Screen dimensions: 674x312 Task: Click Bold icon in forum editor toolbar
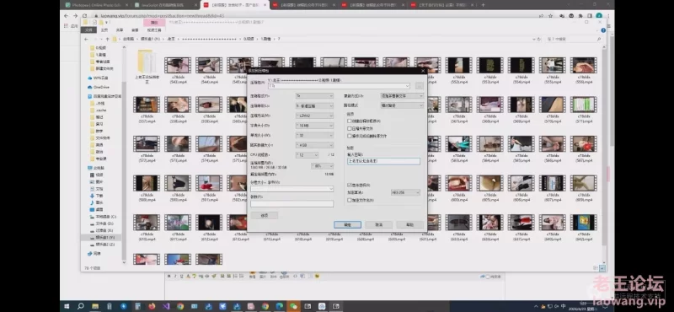pos(169,277)
